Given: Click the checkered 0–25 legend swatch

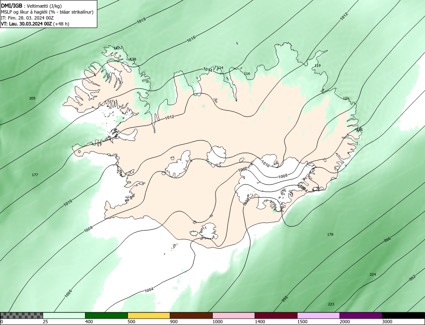Looking at the screenshot, I should (x=21, y=316).
